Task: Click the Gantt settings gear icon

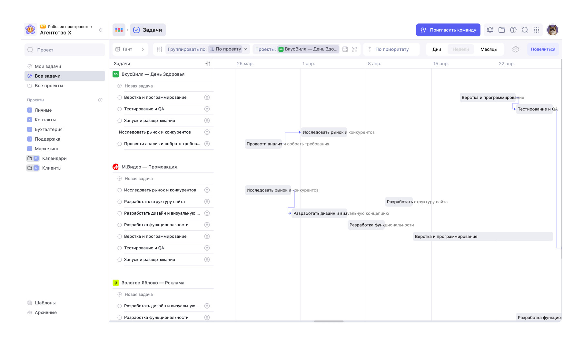Action: point(515,49)
